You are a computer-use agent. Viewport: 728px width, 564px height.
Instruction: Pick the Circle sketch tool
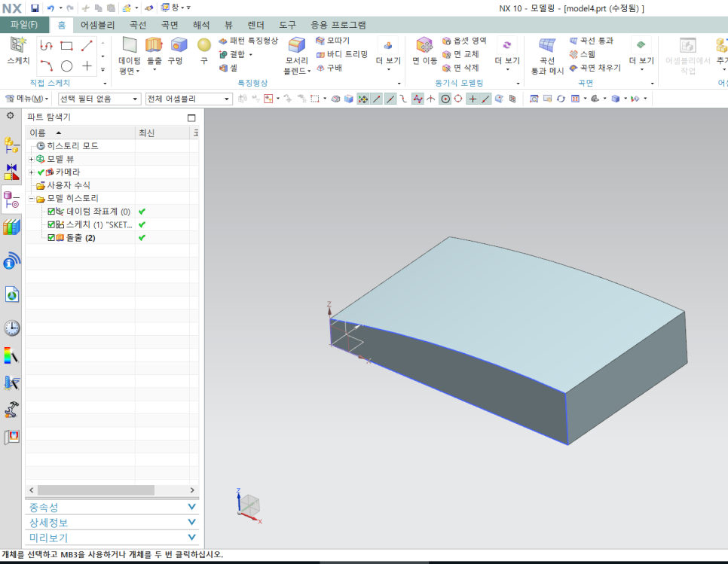67,66
